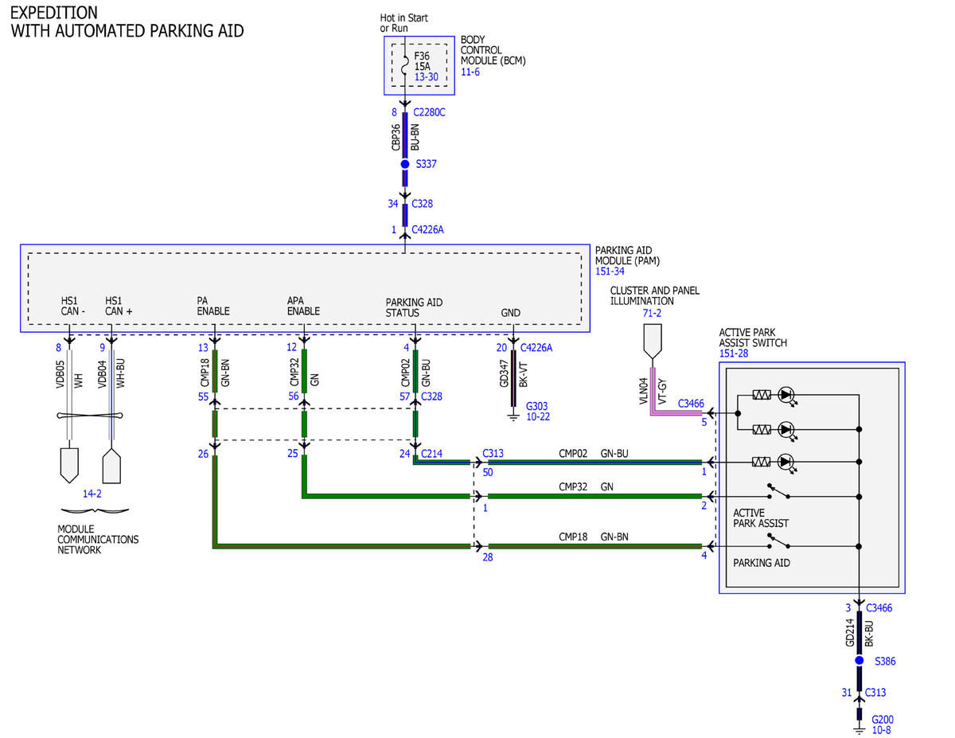Click the C2280C connector label
This screenshot has height=738, width=955.
[429, 112]
